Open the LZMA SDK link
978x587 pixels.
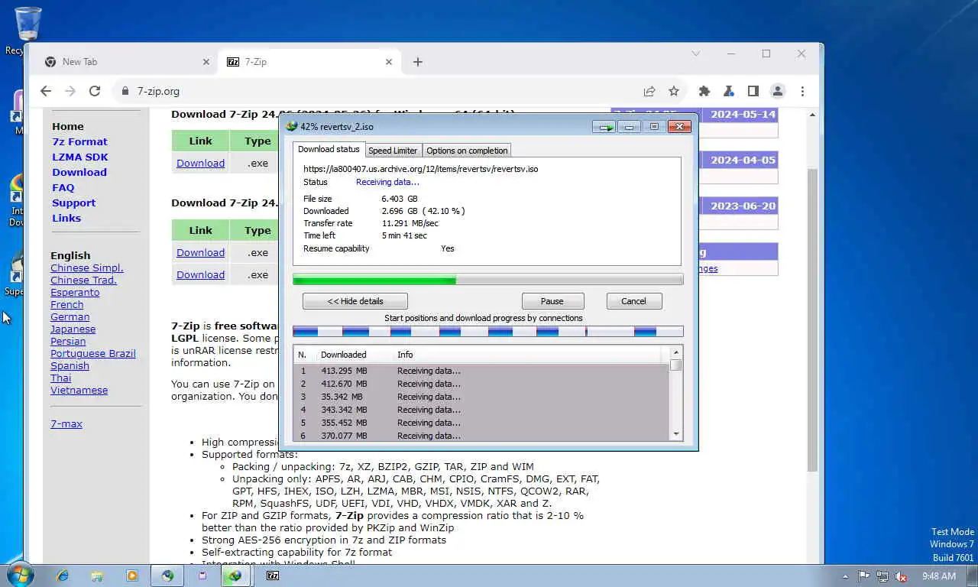(80, 157)
